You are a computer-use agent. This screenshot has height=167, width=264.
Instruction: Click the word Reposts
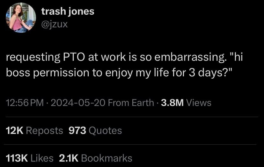pos(44,130)
